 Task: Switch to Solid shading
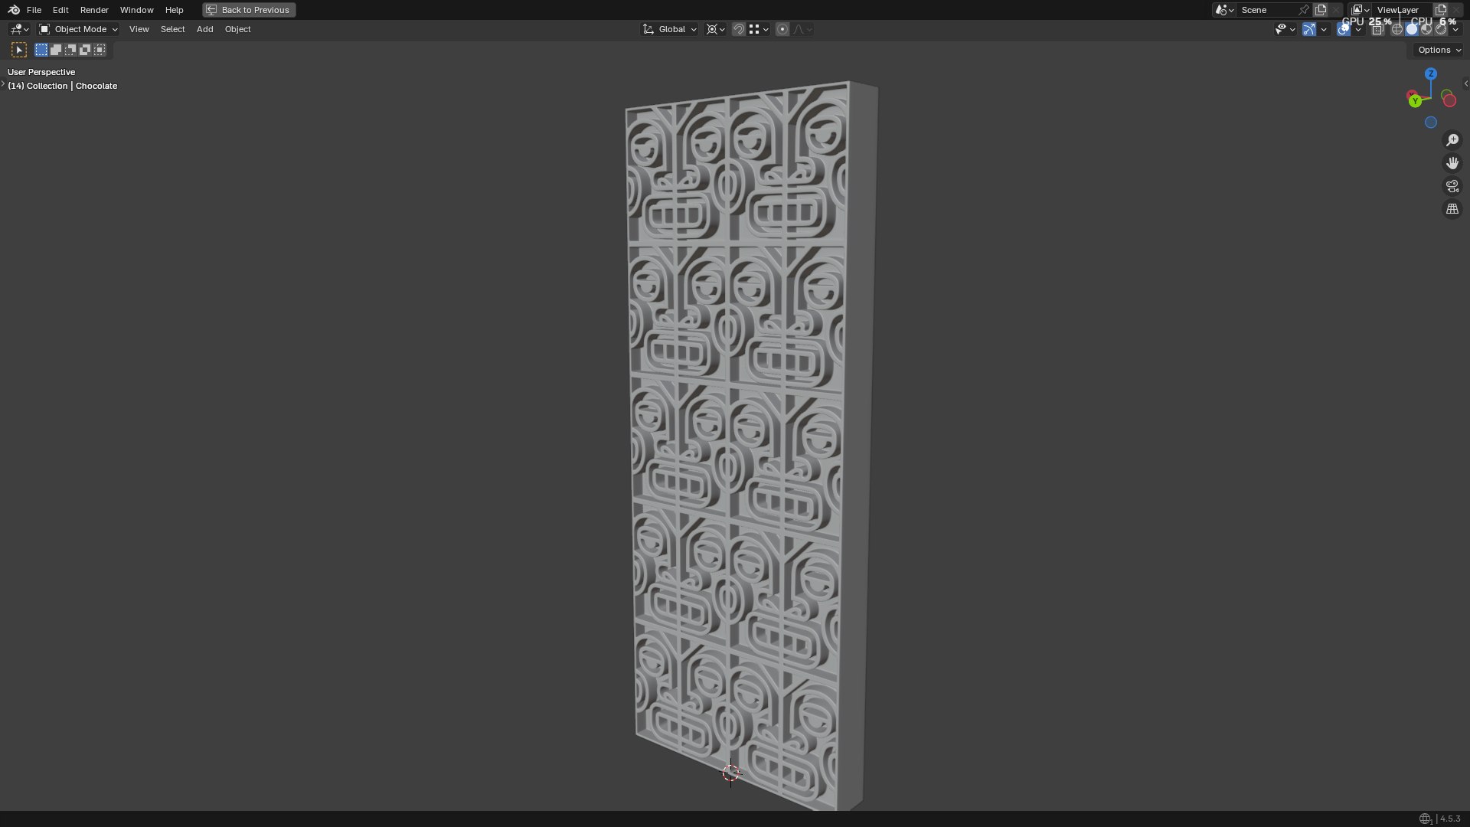pos(1412,29)
